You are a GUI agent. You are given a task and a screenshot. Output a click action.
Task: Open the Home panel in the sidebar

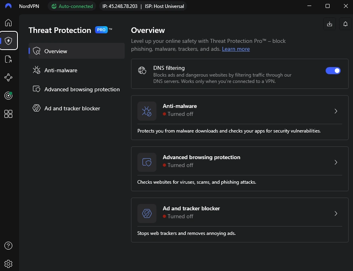click(8, 23)
